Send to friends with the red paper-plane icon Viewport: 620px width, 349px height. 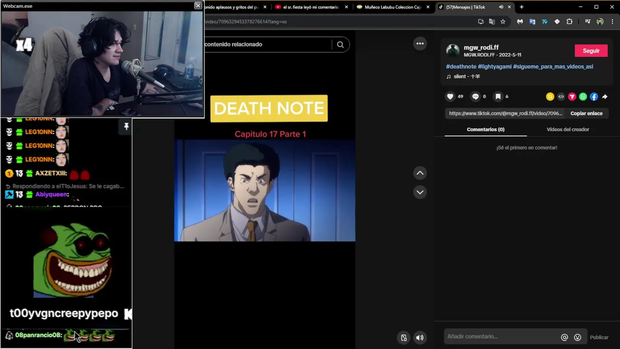point(572,96)
